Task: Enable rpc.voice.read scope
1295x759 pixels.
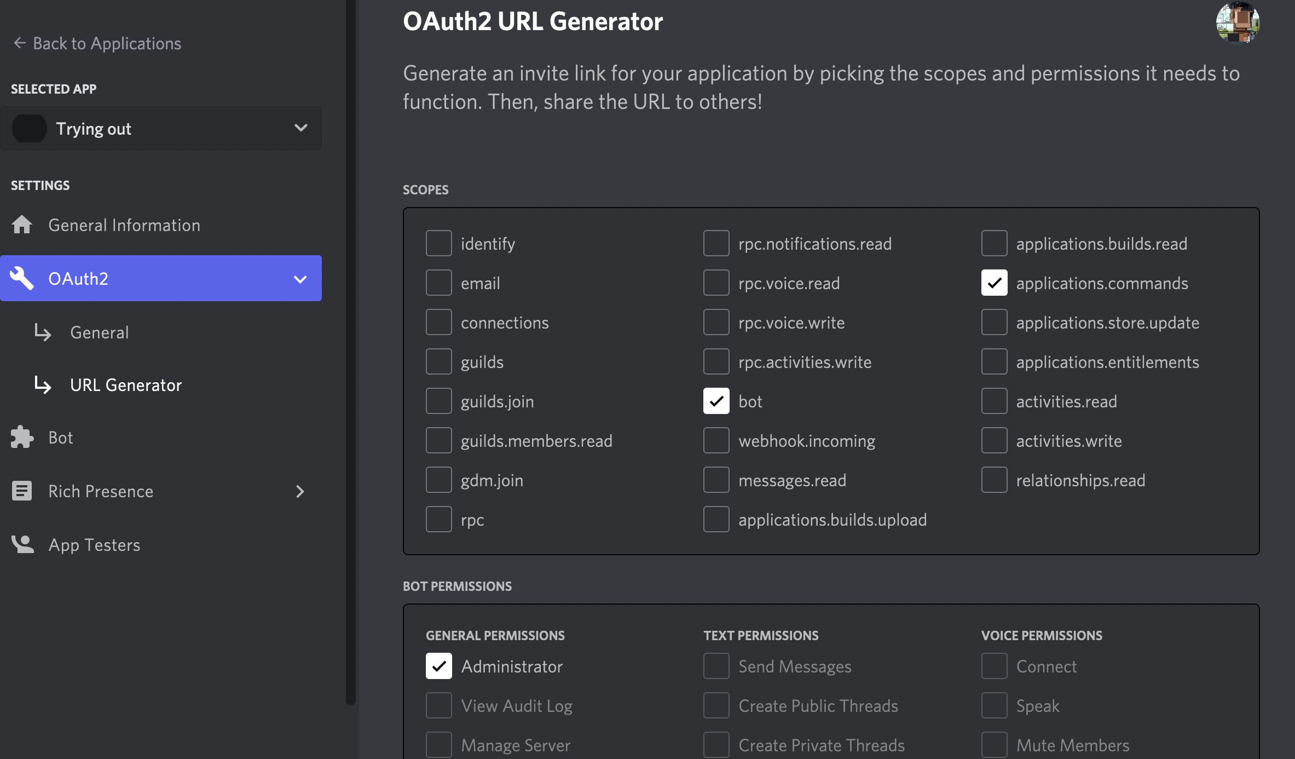Action: (716, 283)
